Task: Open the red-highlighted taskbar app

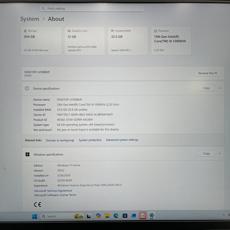Action: 143,215
